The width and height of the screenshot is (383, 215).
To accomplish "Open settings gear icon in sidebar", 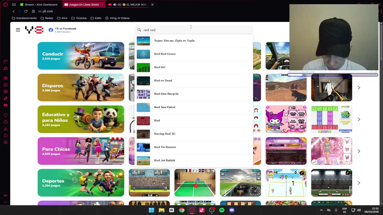I will point(5,142).
